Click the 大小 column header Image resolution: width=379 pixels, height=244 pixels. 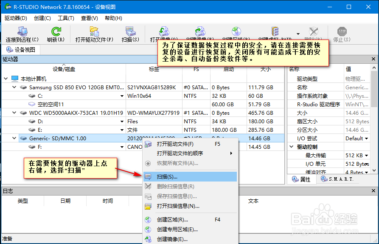(x=265, y=69)
